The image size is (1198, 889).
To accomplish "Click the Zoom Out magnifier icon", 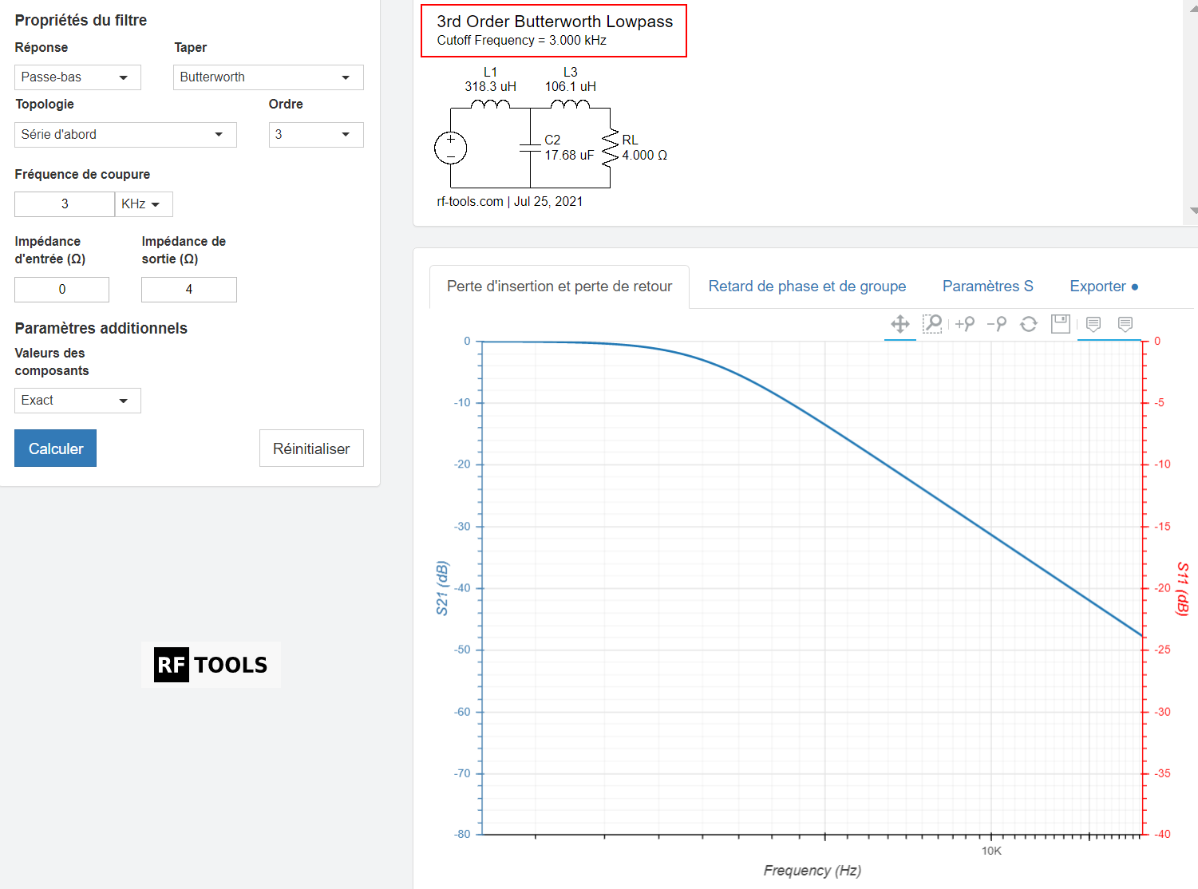I will 996,324.
